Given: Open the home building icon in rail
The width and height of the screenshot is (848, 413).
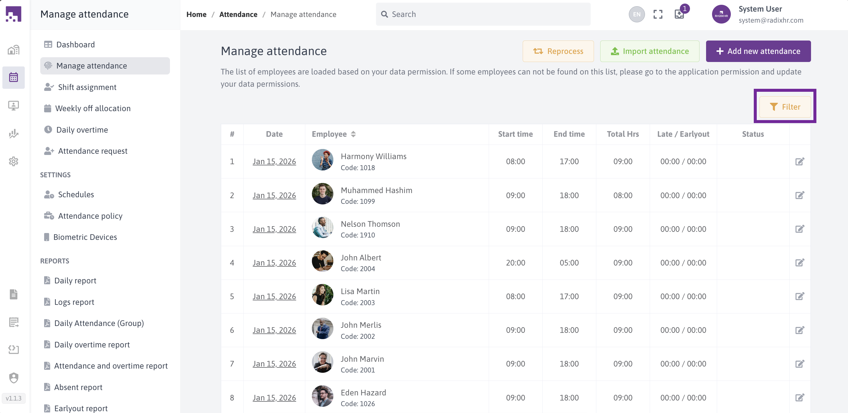Looking at the screenshot, I should (x=13, y=50).
